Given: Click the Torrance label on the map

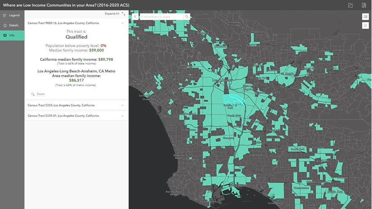Looking at the screenshot, I should point(192,160).
